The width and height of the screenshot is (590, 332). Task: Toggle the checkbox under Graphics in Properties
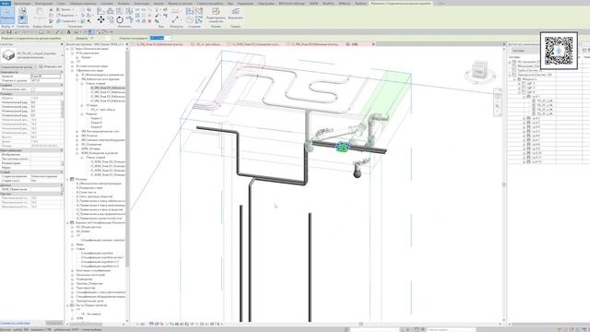pos(33,89)
